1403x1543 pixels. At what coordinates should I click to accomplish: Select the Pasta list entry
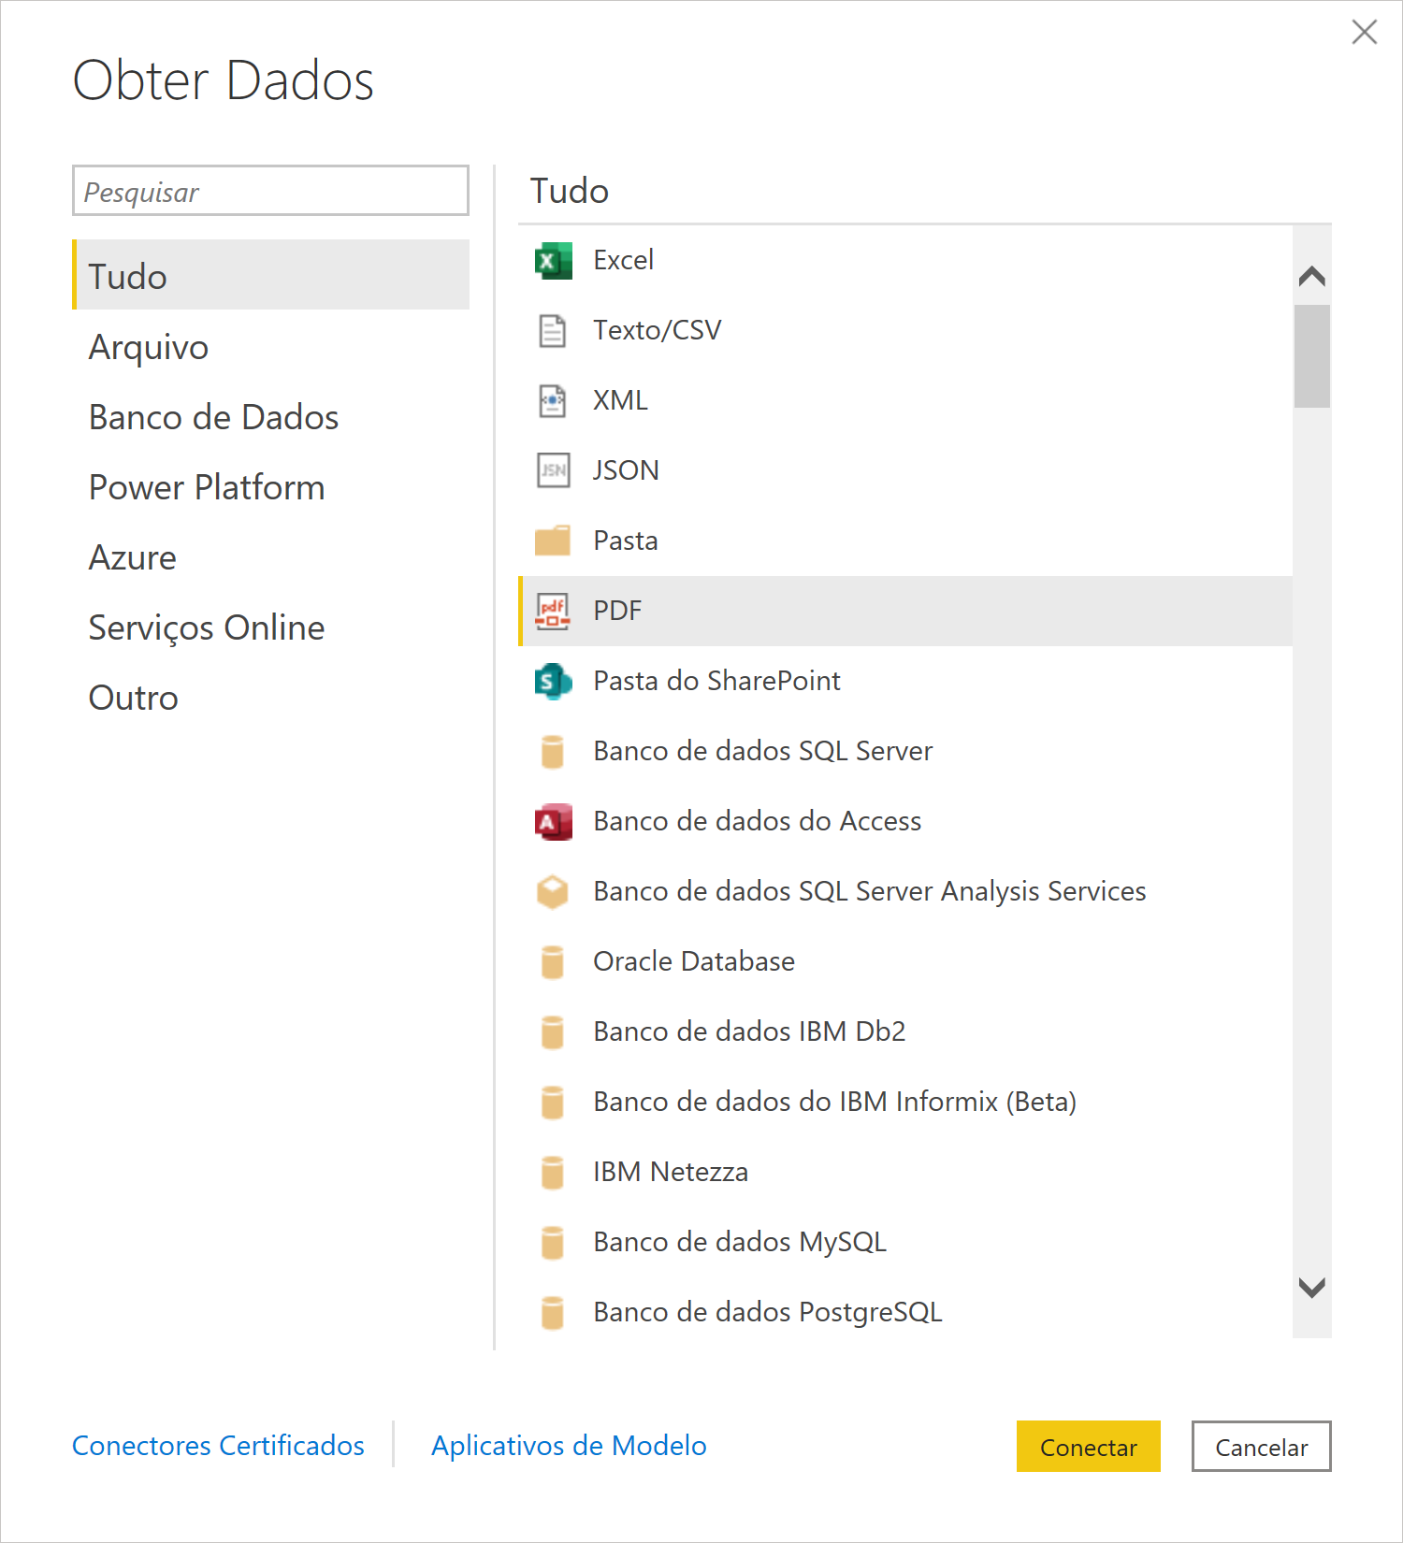(x=905, y=541)
